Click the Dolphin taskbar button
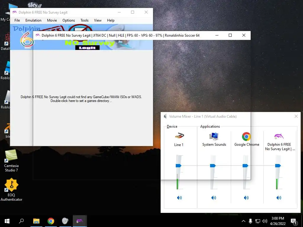Image resolution: width=303 pixels, height=227 pixels. pyautogui.click(x=80, y=221)
